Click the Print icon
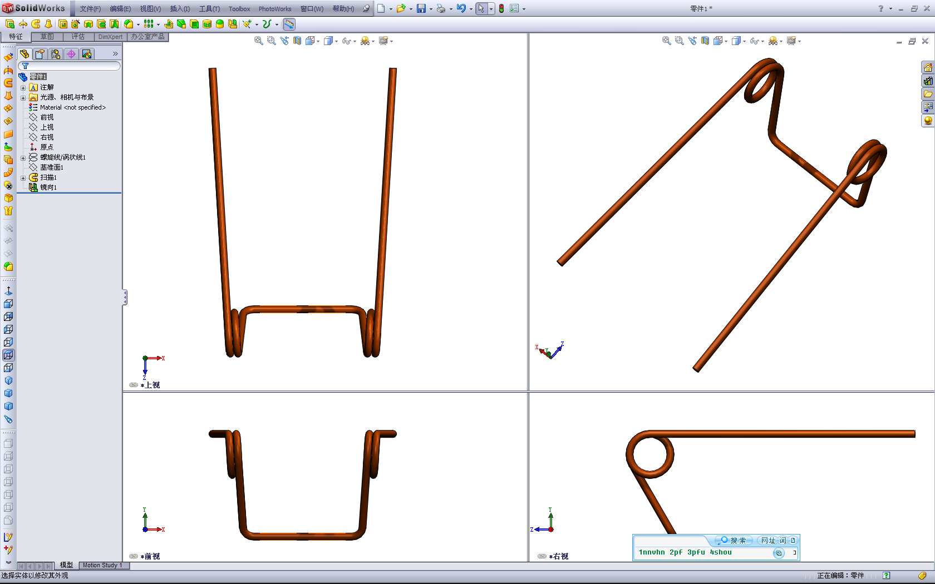Viewport: 935px width, 584px height. click(x=441, y=8)
